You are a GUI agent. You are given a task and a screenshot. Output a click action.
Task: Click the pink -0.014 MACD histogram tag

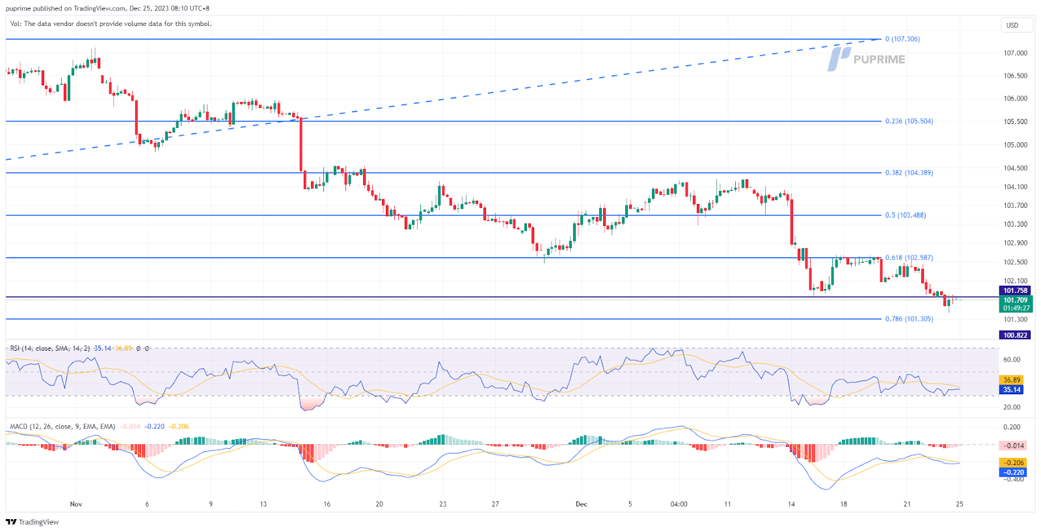[1013, 446]
